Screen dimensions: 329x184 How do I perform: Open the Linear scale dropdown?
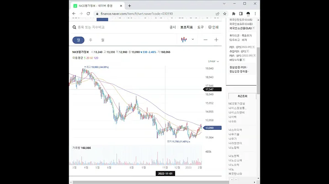point(213,61)
